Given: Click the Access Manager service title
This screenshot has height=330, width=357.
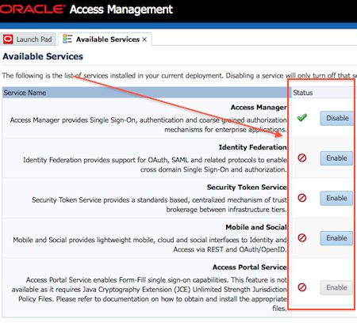Looking at the screenshot, I should click(259, 108).
